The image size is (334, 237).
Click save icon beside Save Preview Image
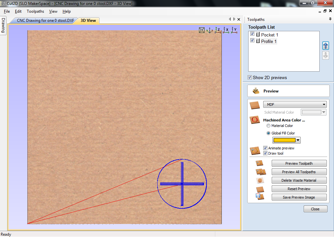(x=260, y=197)
